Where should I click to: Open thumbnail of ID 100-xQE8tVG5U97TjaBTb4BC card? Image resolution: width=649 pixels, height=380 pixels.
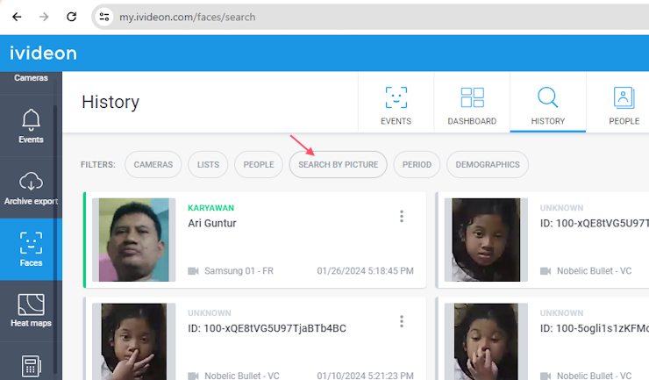(133, 342)
